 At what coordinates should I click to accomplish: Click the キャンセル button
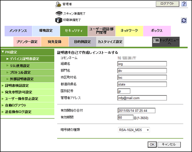(169, 145)
